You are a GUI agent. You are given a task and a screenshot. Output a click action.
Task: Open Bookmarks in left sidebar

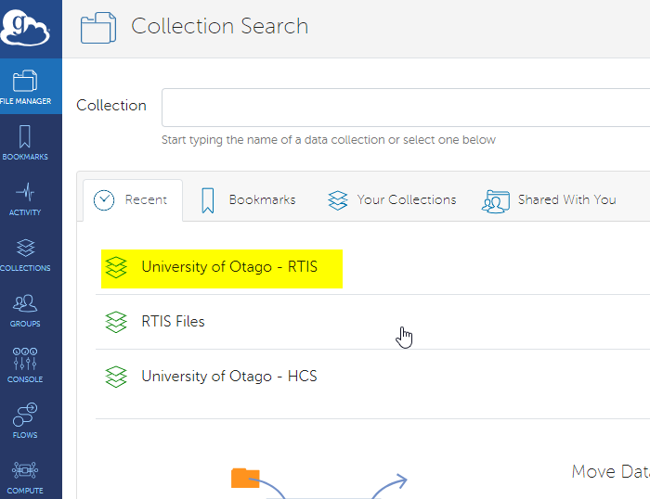[x=26, y=143]
